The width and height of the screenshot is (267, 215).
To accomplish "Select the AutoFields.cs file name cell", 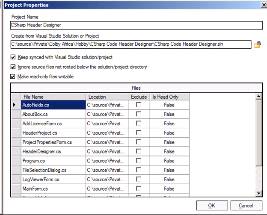I will [53, 105].
